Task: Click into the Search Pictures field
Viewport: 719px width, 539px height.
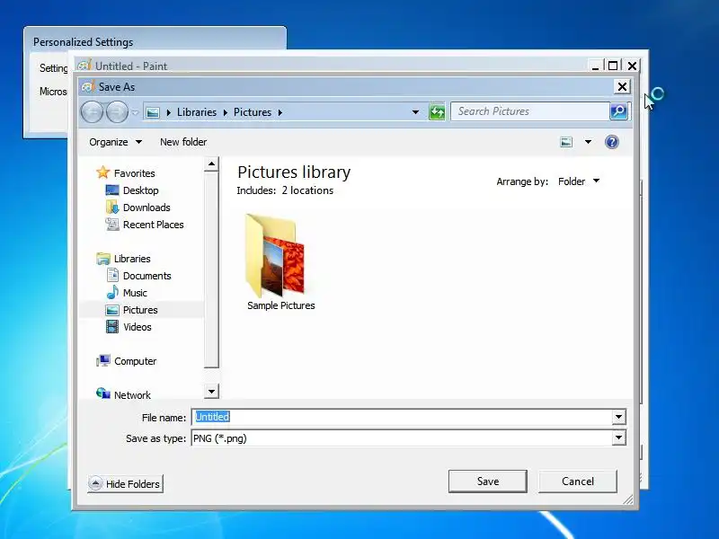Action: pos(530,111)
